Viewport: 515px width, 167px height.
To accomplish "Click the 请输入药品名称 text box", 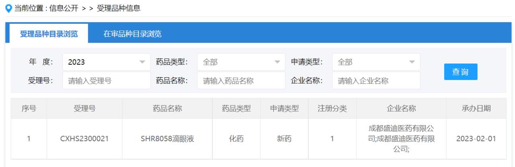I will [x=241, y=80].
